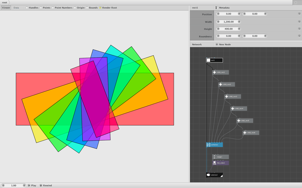The image size is (302, 188).
Task: Turn on Point Numbers display
Action: coord(53,8)
